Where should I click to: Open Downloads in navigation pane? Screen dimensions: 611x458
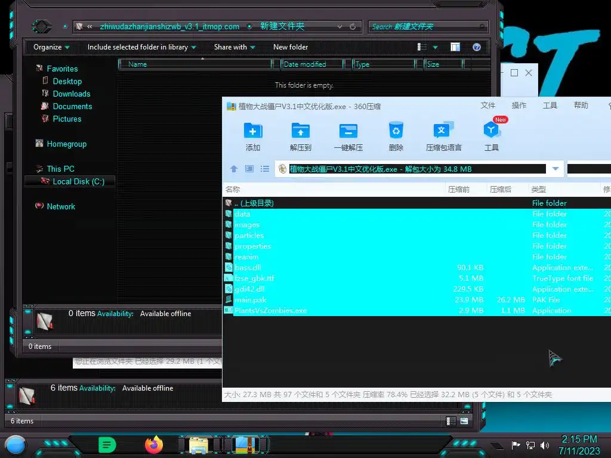72,94
